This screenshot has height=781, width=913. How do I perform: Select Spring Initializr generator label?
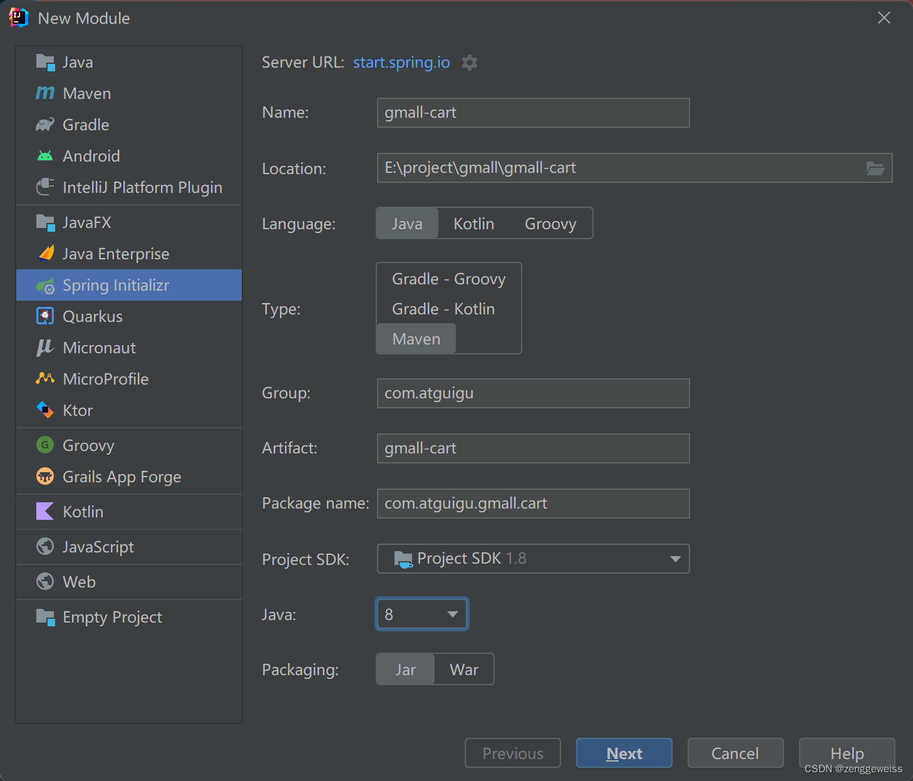click(x=116, y=286)
